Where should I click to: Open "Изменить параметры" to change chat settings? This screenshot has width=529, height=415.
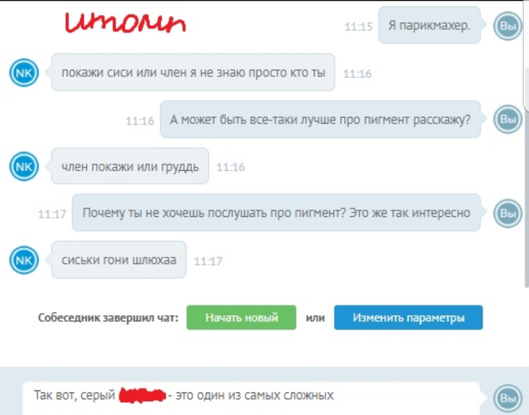pos(408,317)
